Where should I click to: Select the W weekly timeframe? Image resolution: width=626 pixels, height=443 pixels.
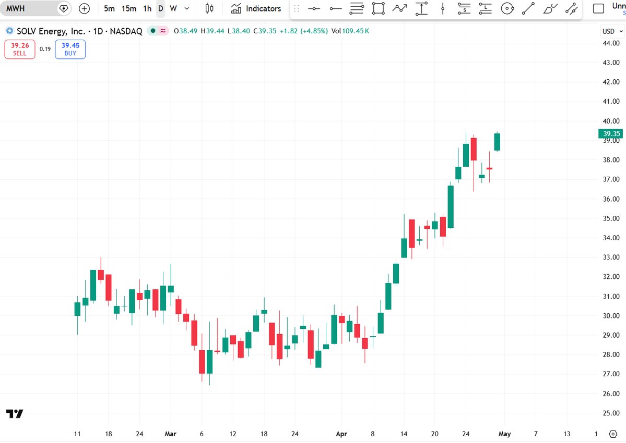click(173, 8)
